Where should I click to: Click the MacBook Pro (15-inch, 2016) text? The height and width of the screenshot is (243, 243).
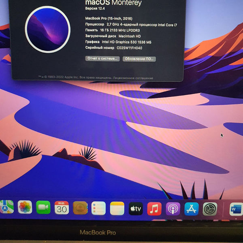point(109,19)
